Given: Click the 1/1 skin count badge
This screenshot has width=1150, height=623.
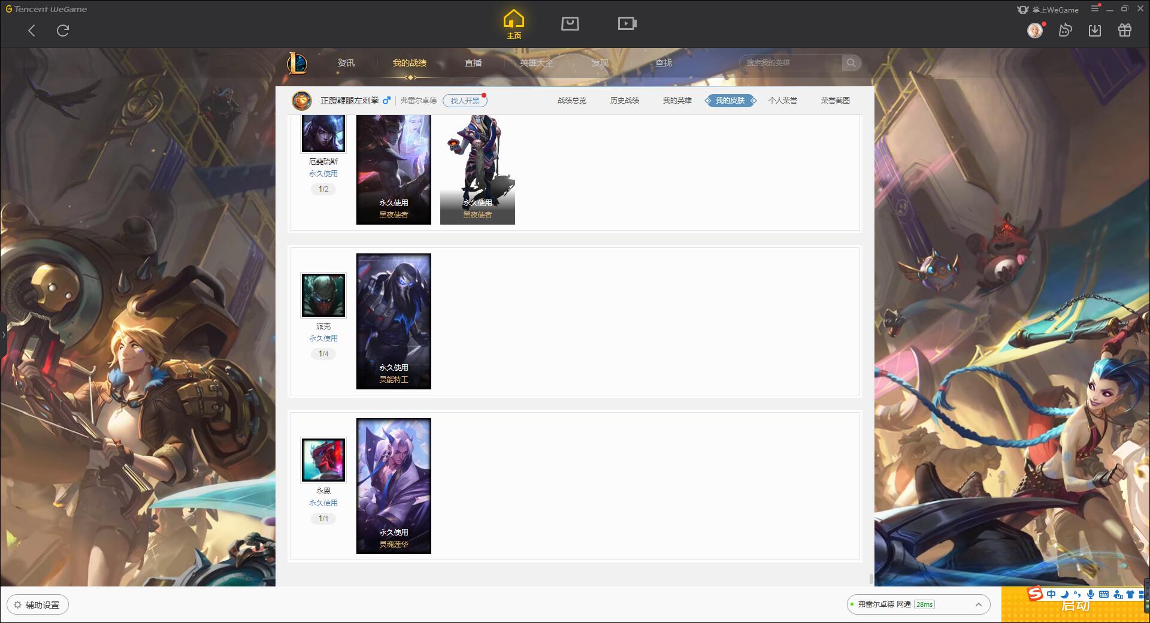Looking at the screenshot, I should 323,519.
